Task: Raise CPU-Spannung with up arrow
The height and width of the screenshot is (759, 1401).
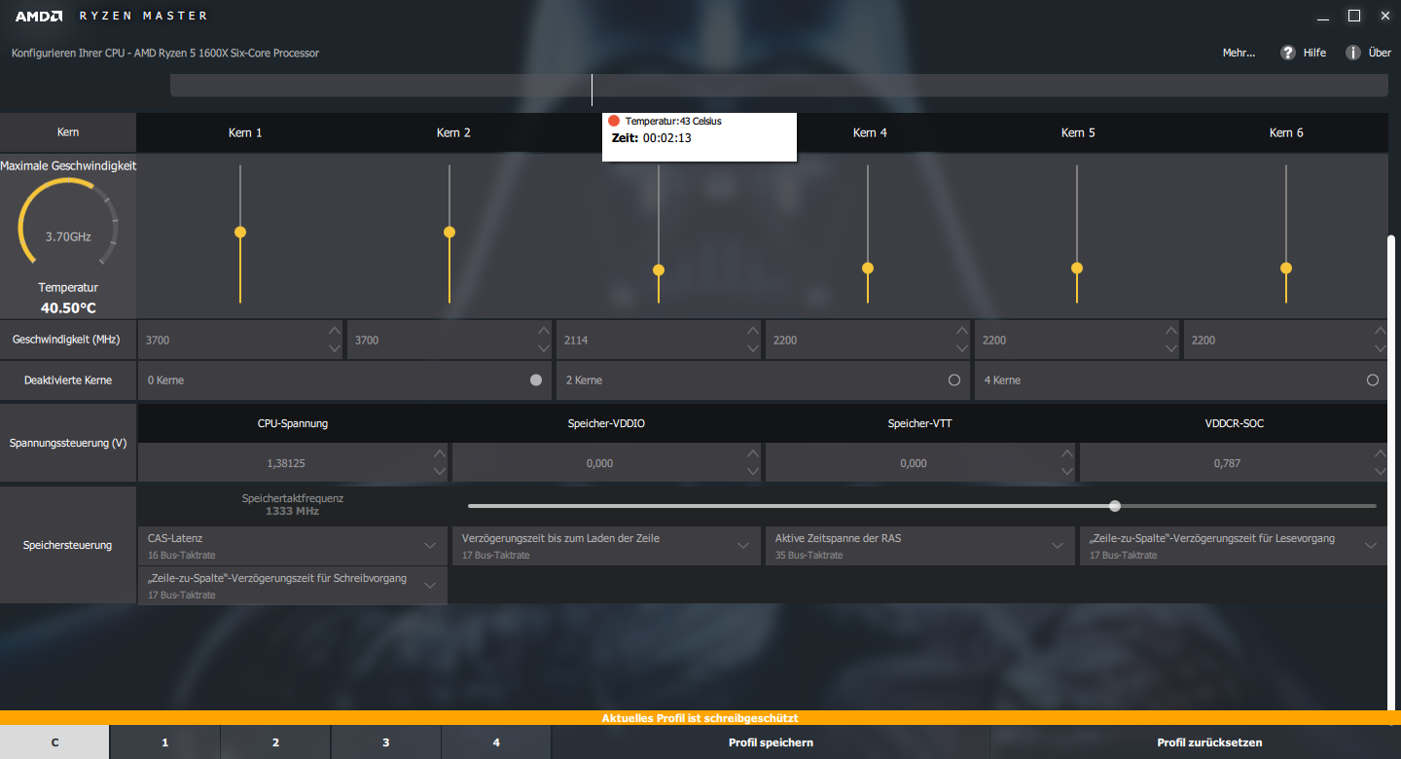Action: [440, 454]
